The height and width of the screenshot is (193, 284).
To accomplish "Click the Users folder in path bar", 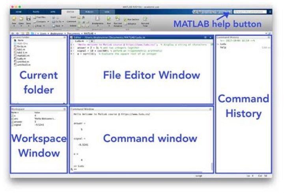I will point(43,34).
